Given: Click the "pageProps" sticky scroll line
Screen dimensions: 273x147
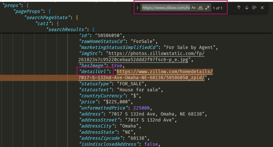Looking at the screenshot, I should [28, 11].
